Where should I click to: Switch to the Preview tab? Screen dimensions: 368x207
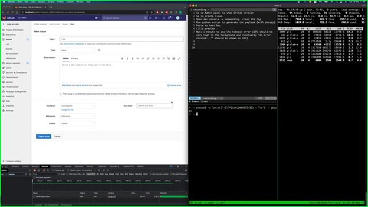pos(74,59)
